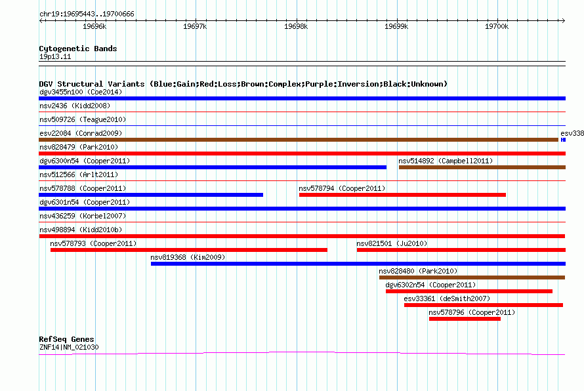The height and width of the screenshot is (391, 584).
Task: Click the esv22084 (Conrad2009) brown complex bar
Action: 299,140
